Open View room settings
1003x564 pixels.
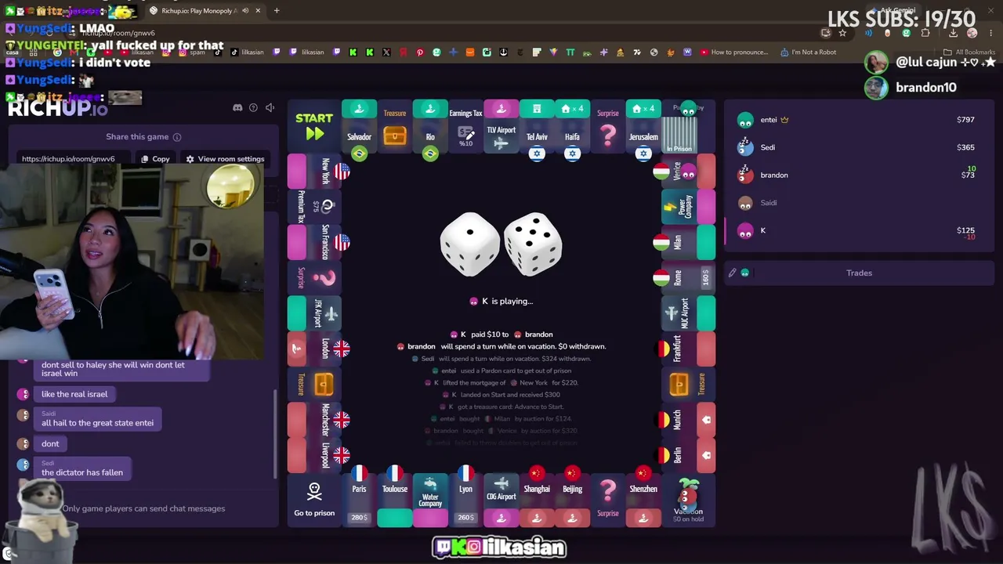coord(225,159)
